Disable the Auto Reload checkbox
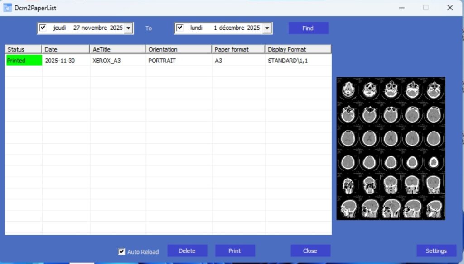The image size is (464, 264). click(121, 252)
